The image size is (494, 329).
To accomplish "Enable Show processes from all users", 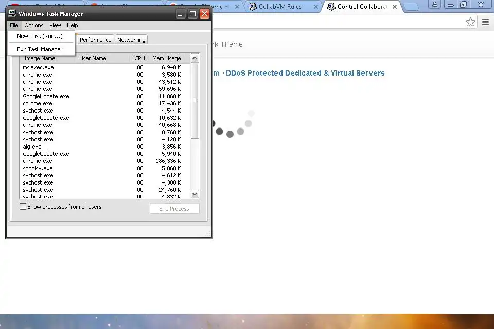I will (23, 207).
